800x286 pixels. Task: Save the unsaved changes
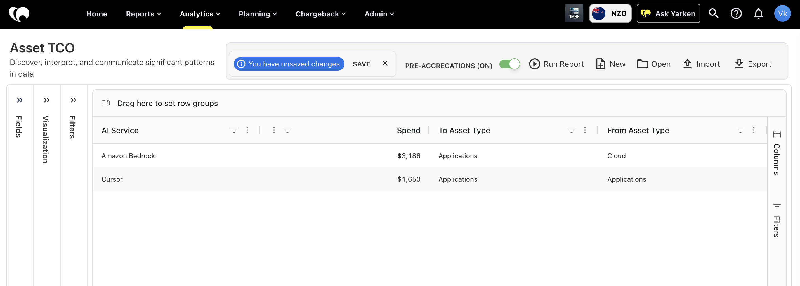[362, 64]
